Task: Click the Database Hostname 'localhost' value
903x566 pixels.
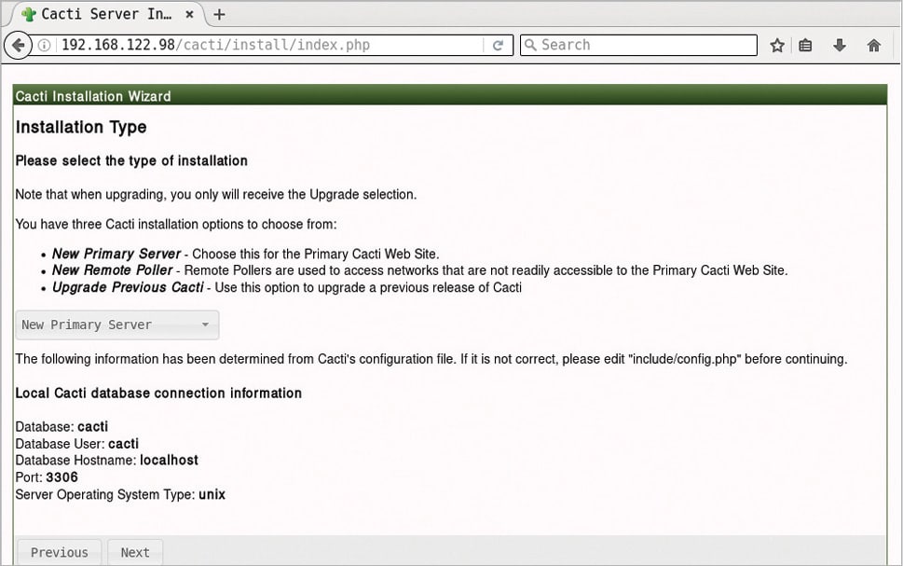Action: click(x=169, y=460)
